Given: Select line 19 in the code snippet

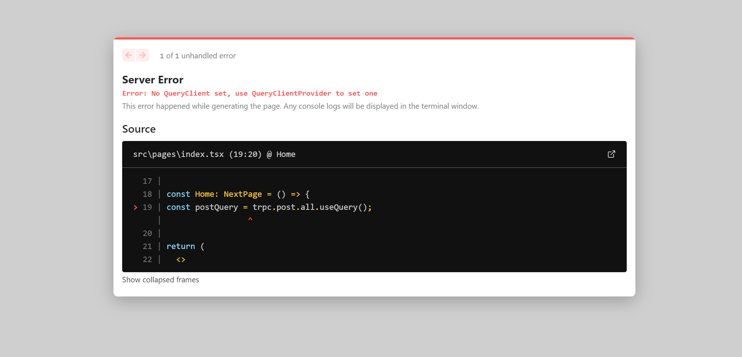Looking at the screenshot, I should (269, 207).
